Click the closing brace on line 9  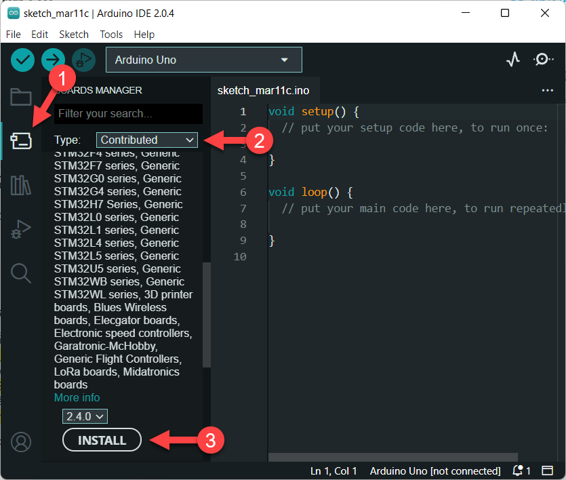[272, 241]
